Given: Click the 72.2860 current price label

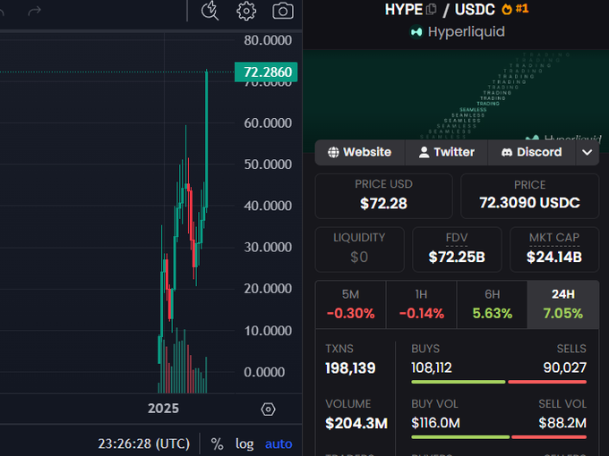Looking at the screenshot, I should click(x=266, y=72).
